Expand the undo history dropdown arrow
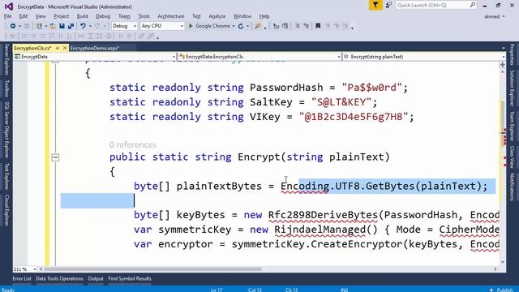 coord(90,26)
